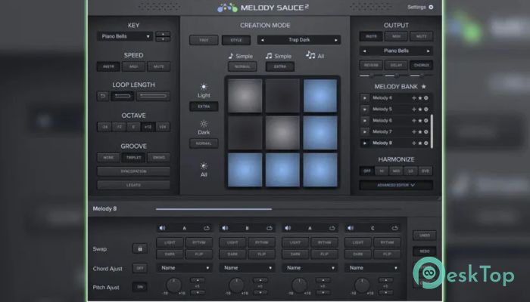Increase pitch with section B up arrow
This screenshot has height=302, width=530.
(x=260, y=280)
